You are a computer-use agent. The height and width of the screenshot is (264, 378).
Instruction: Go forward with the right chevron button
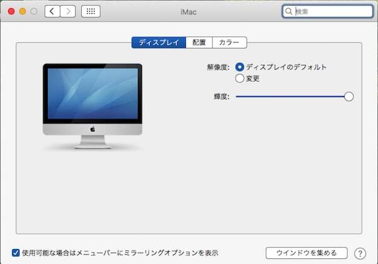point(68,11)
